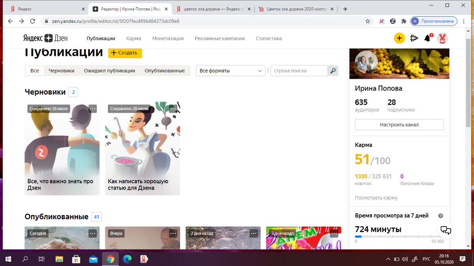
Task: Click the browser back arrow
Action: coord(10,21)
